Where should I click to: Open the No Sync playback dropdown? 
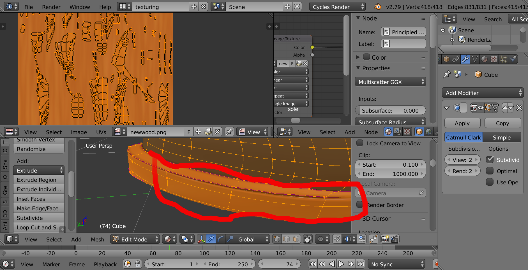[x=396, y=264]
